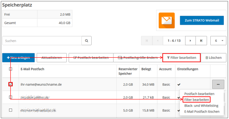Click the Reservierter Speicher column header
The height and width of the screenshot is (119, 229).
point(128,71)
